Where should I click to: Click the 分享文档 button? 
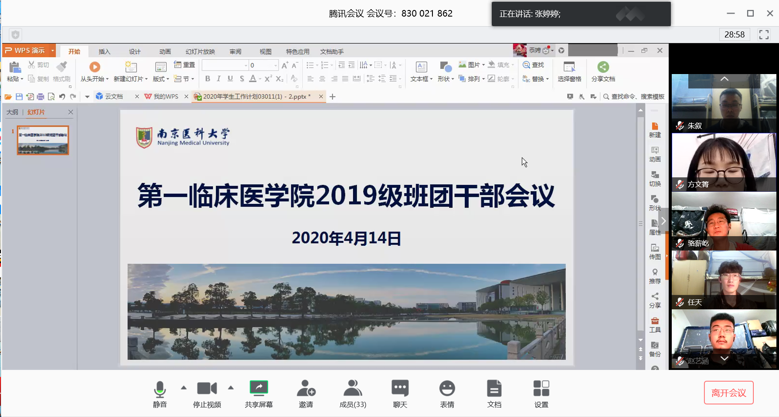(603, 71)
